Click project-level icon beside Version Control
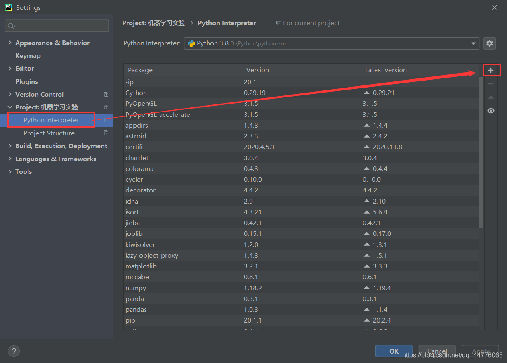 [106, 94]
